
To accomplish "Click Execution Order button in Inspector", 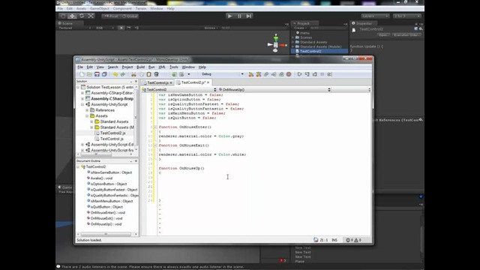I will click(x=406, y=35).
